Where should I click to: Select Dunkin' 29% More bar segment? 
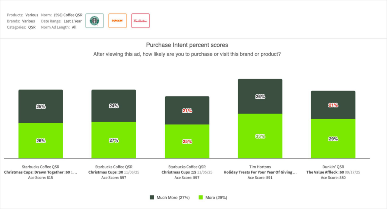[x=333, y=139]
